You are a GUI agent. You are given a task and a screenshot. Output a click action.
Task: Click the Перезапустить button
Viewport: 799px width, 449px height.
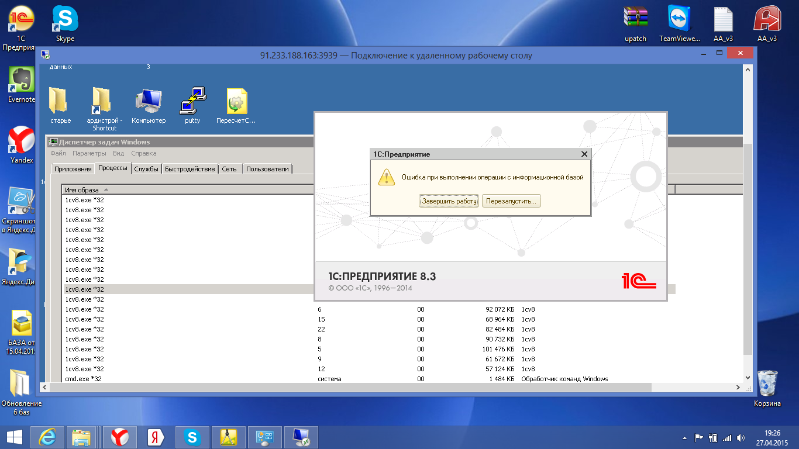click(x=511, y=201)
